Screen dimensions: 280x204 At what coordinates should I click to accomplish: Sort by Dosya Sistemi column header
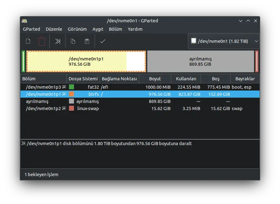(83, 79)
